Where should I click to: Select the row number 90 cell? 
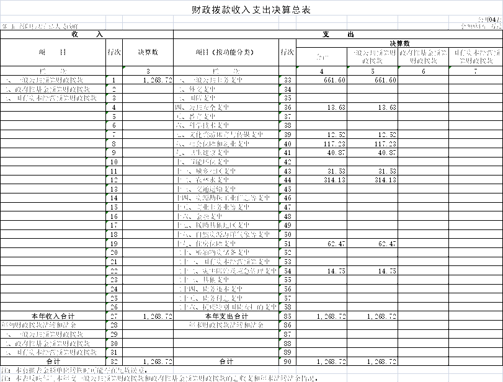(287, 361)
